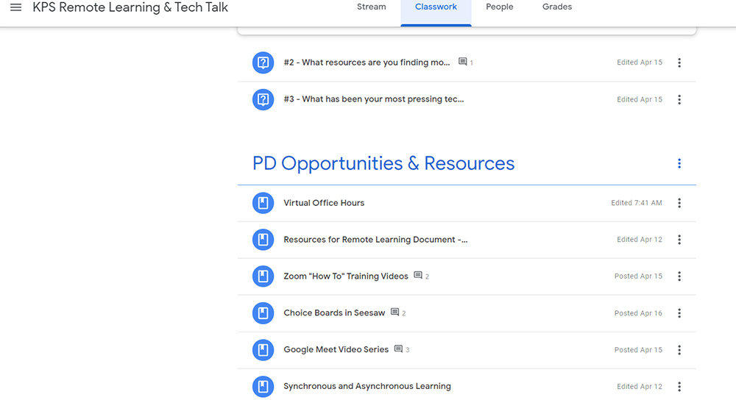
Task: Click the material icon beside Zoom Training Videos
Action: tap(263, 276)
